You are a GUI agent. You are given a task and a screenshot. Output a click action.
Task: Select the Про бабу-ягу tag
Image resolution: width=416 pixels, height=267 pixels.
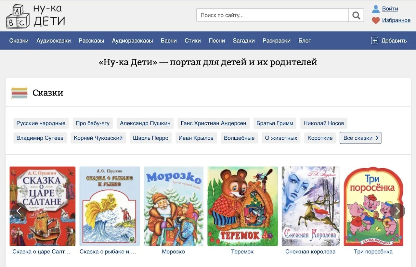93,123
